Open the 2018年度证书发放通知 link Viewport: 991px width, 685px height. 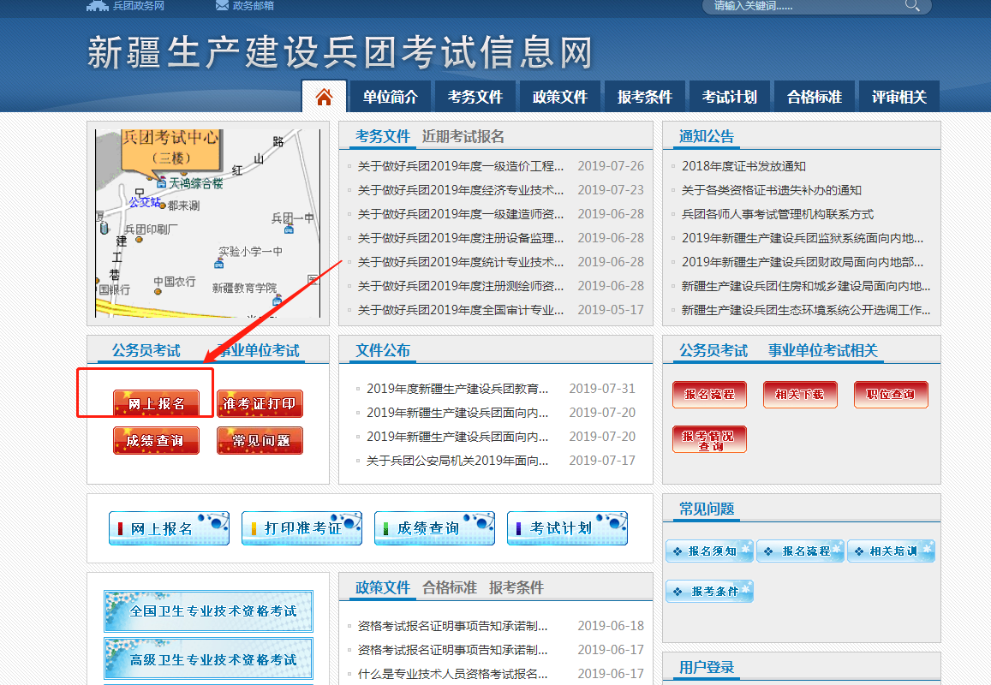[x=743, y=166]
